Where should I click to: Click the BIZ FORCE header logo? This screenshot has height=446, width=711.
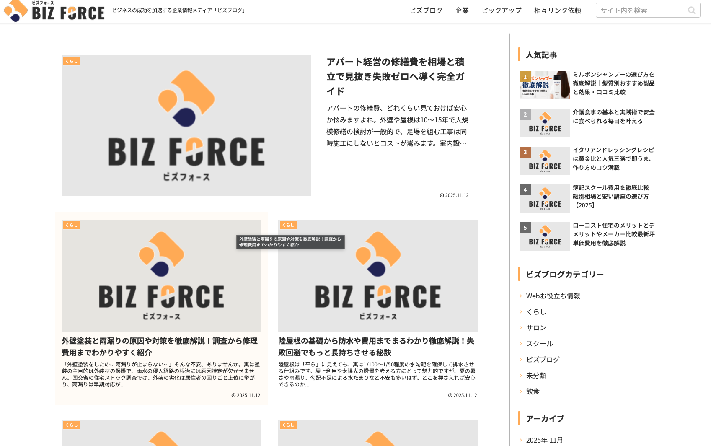(x=54, y=11)
